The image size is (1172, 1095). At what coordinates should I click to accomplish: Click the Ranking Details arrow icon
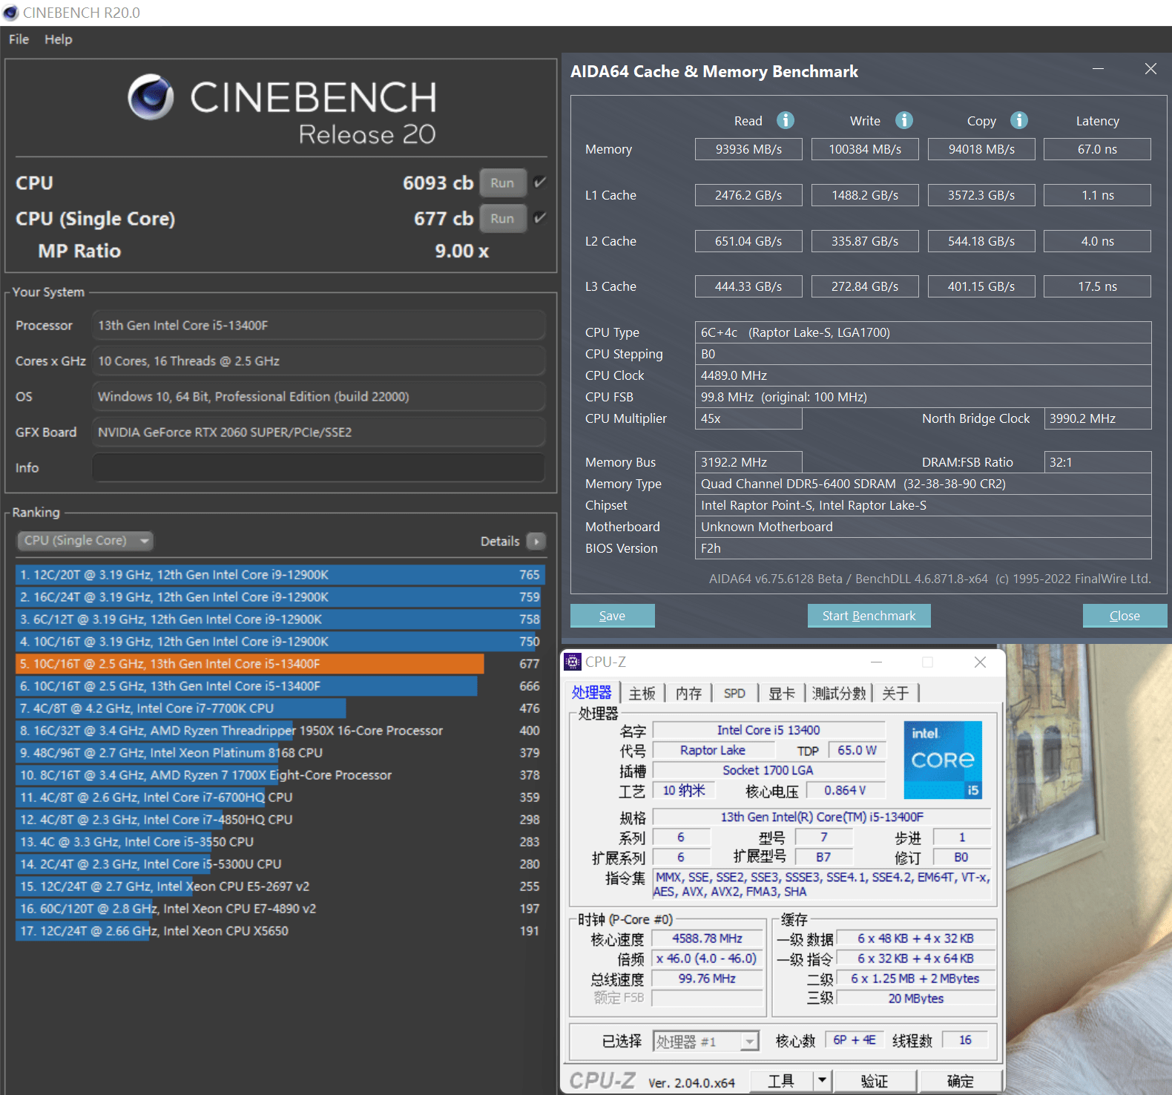(536, 541)
